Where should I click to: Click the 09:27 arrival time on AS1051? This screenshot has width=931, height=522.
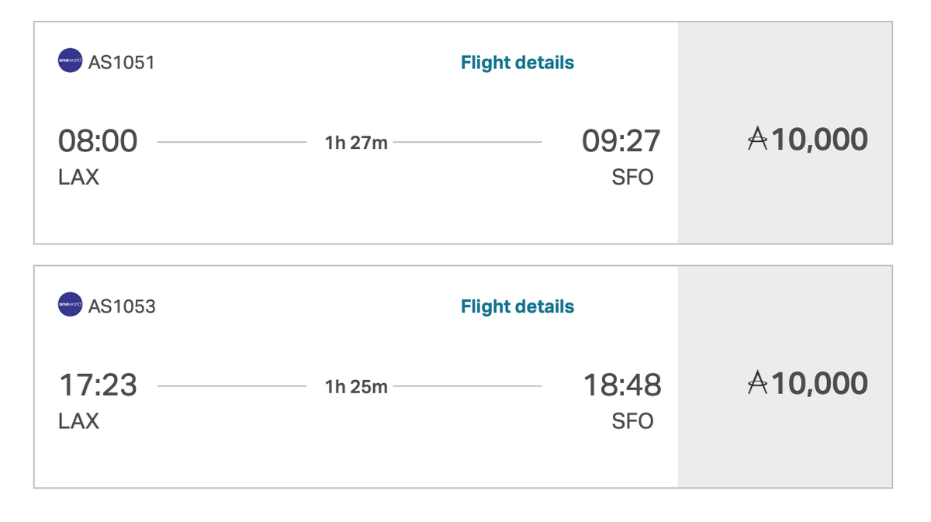[x=621, y=140]
